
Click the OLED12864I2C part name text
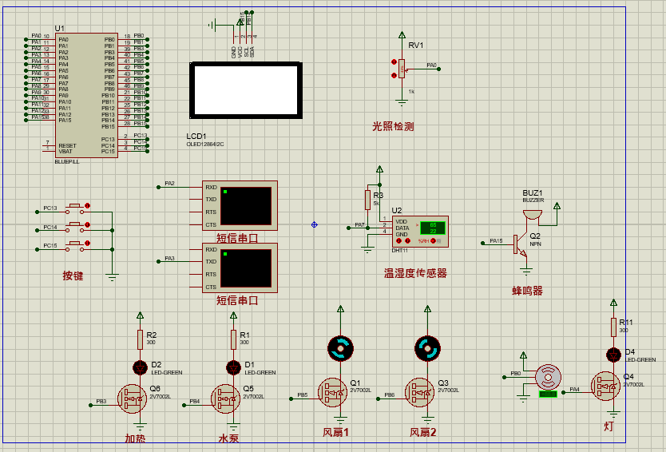(x=205, y=145)
